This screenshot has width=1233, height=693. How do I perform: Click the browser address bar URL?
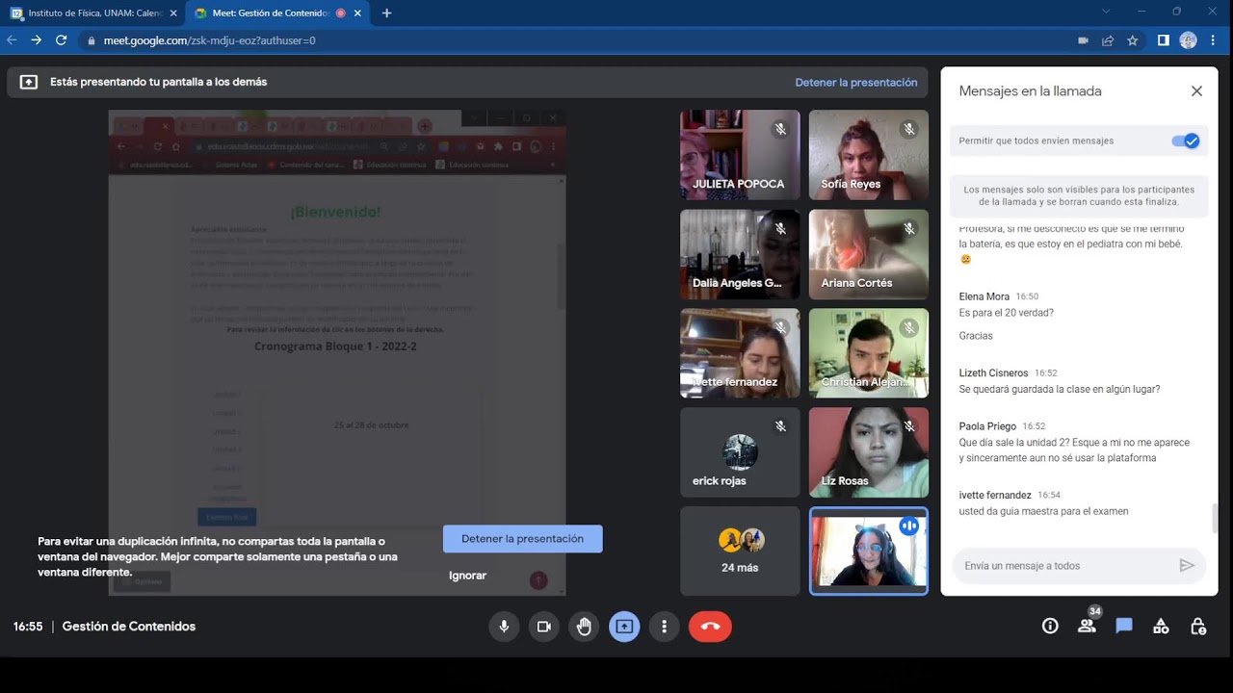coord(209,40)
